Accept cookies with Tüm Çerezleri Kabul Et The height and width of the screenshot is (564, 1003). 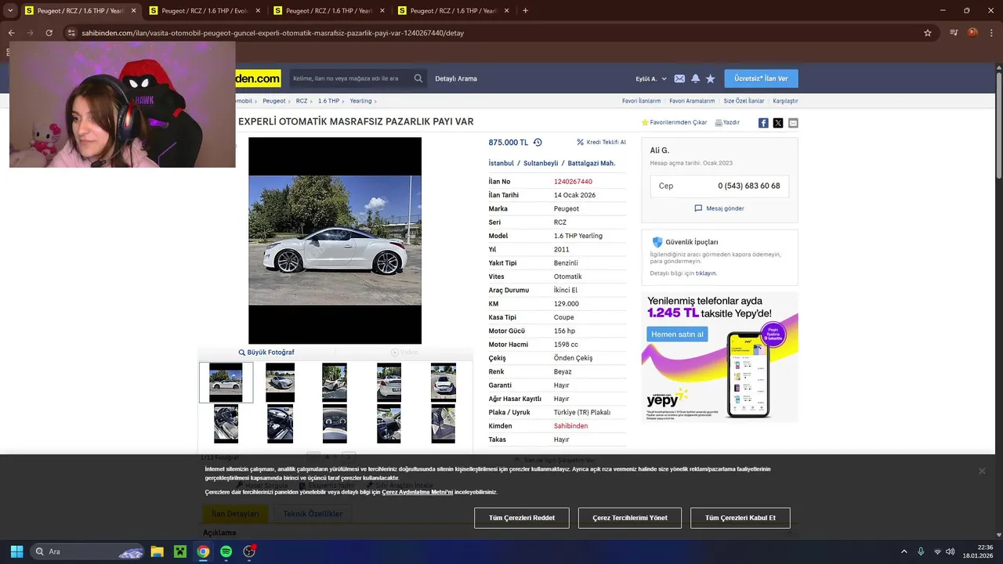click(x=740, y=518)
